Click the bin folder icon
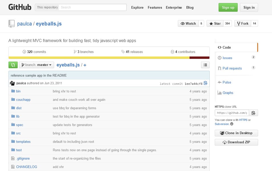The height and width of the screenshot is (171, 272). [x=13, y=91]
